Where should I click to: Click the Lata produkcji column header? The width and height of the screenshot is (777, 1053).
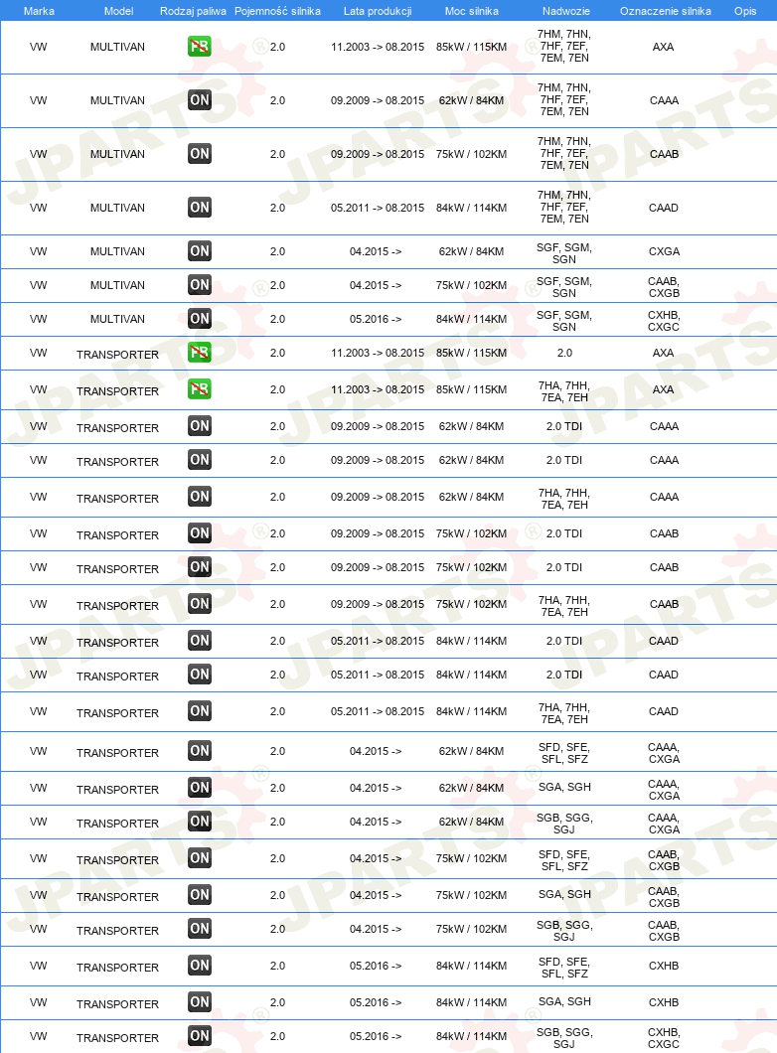[x=378, y=11]
